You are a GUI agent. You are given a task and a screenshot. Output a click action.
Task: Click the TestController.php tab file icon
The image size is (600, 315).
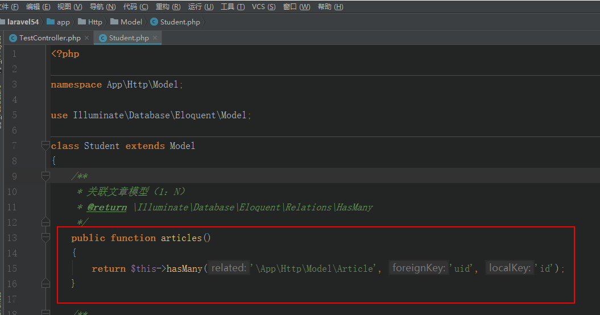(x=13, y=38)
